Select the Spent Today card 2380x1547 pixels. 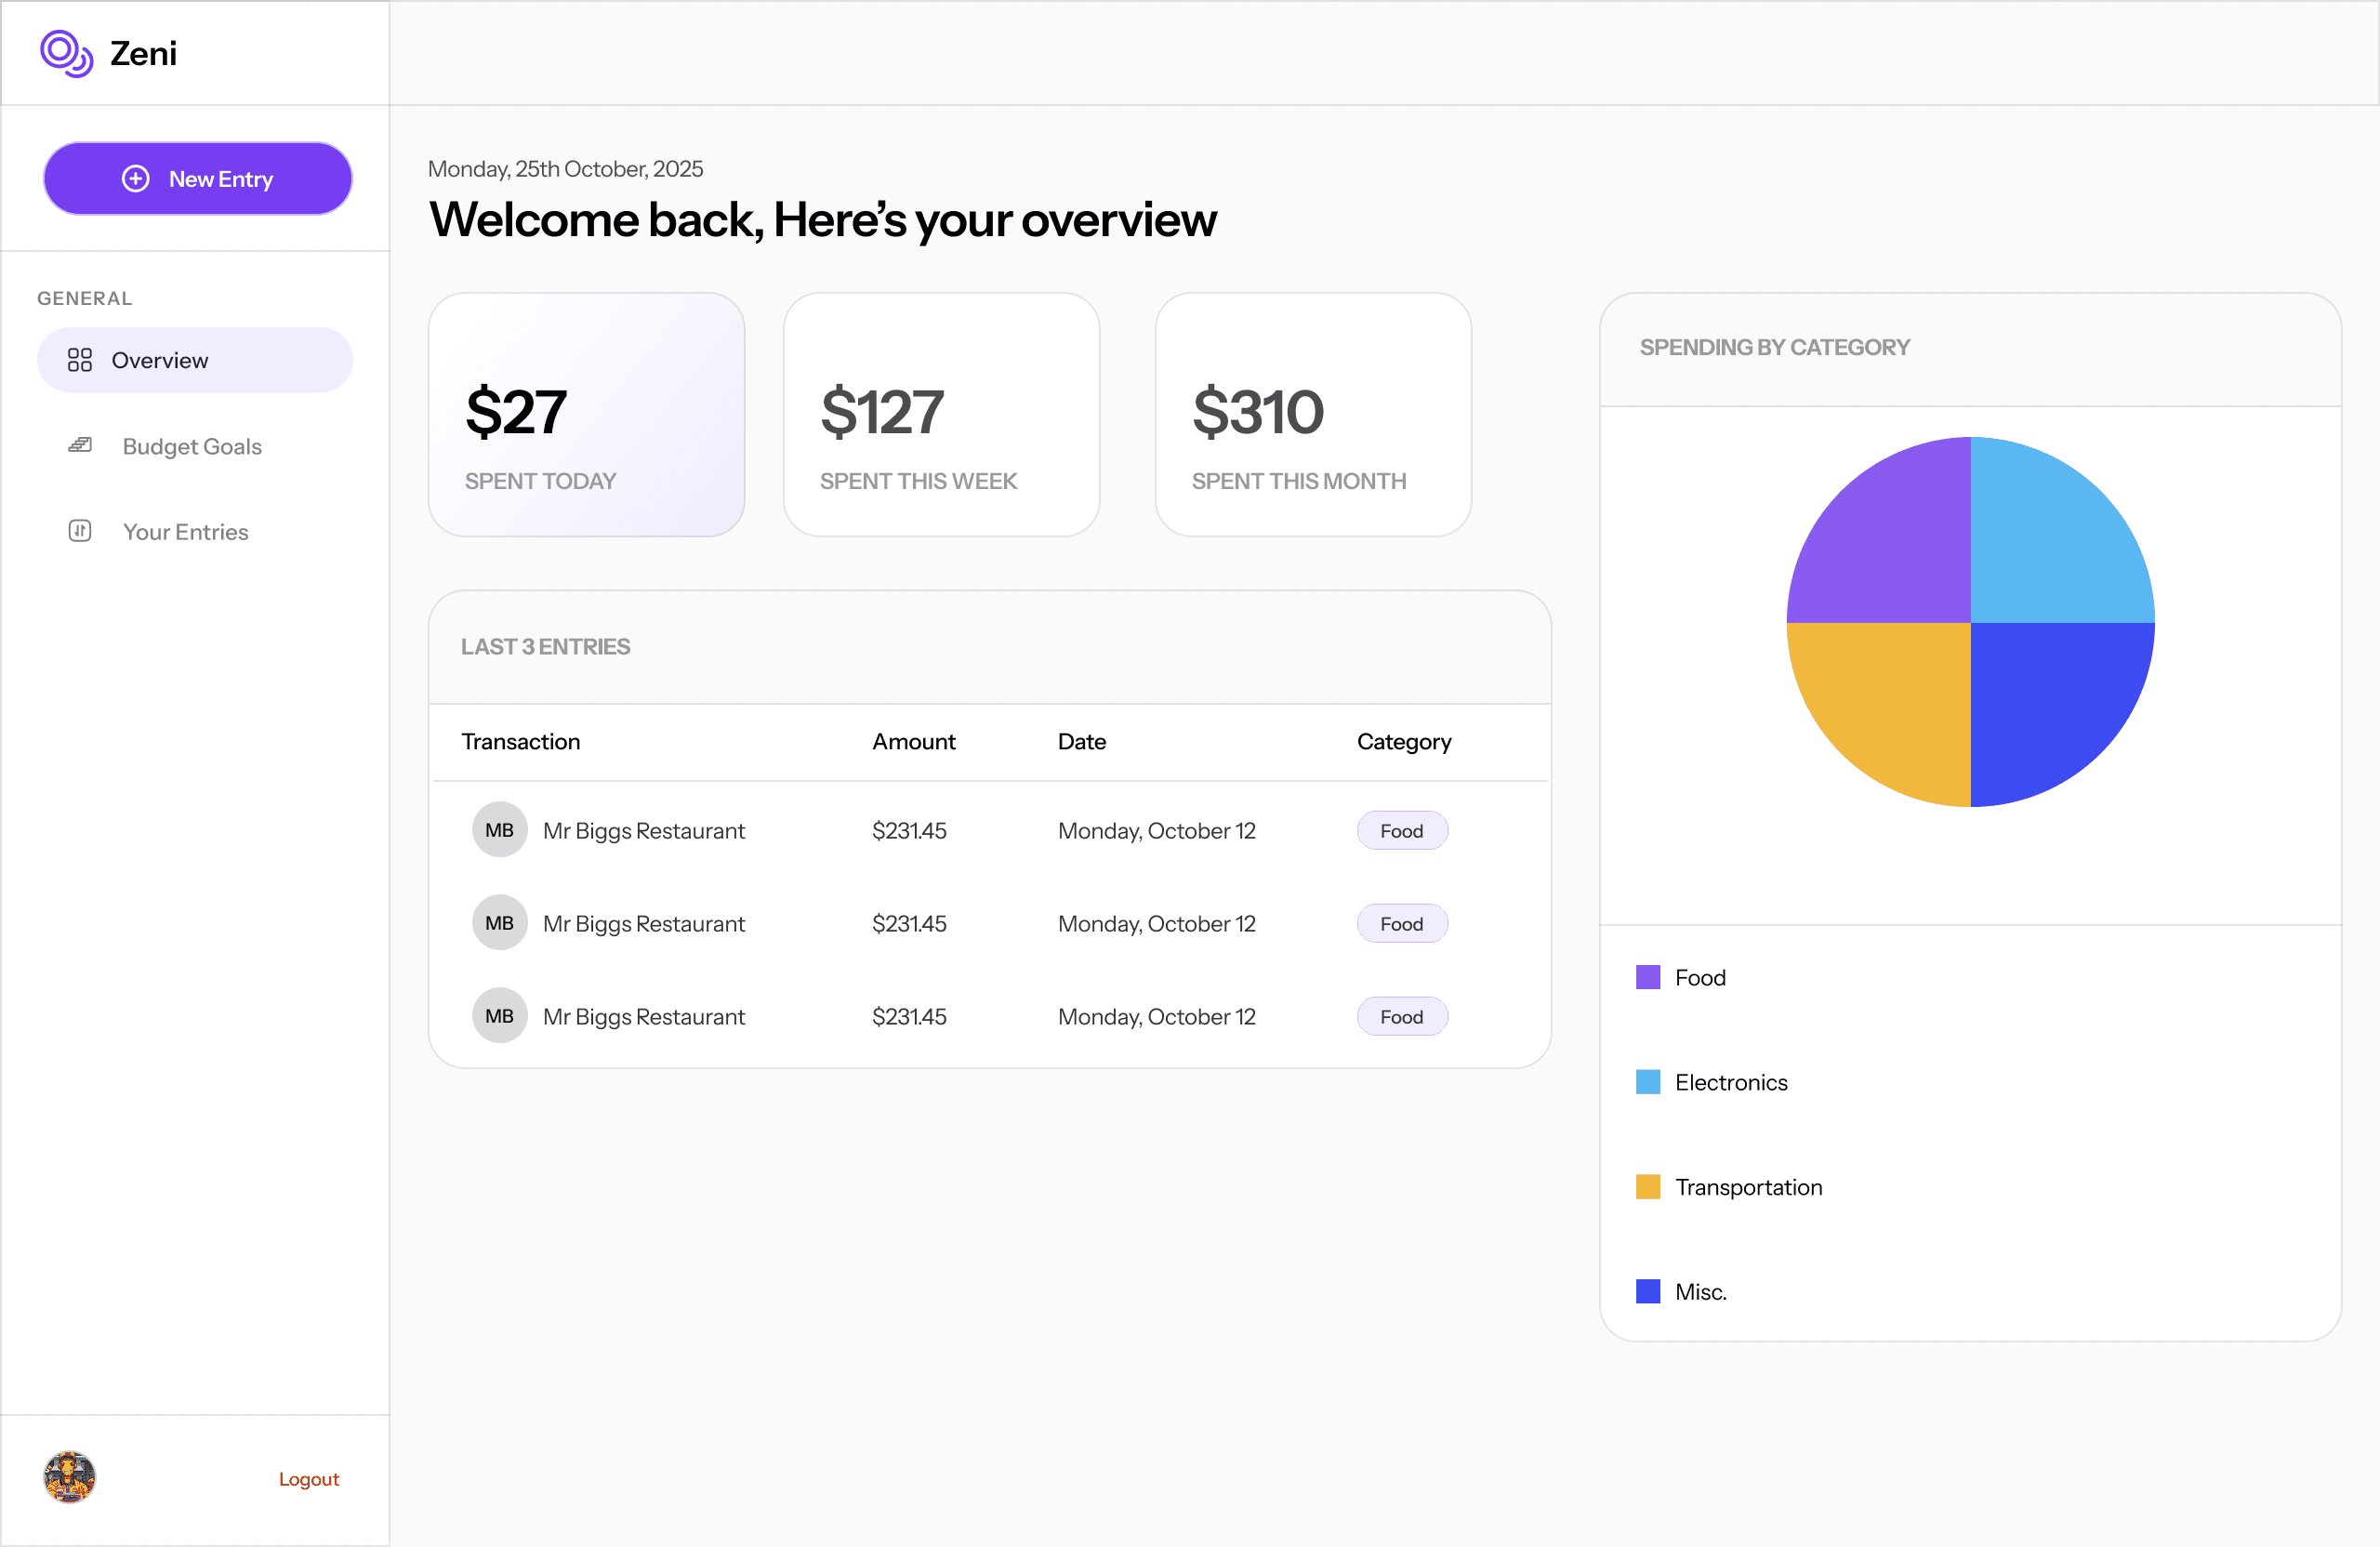pos(586,414)
